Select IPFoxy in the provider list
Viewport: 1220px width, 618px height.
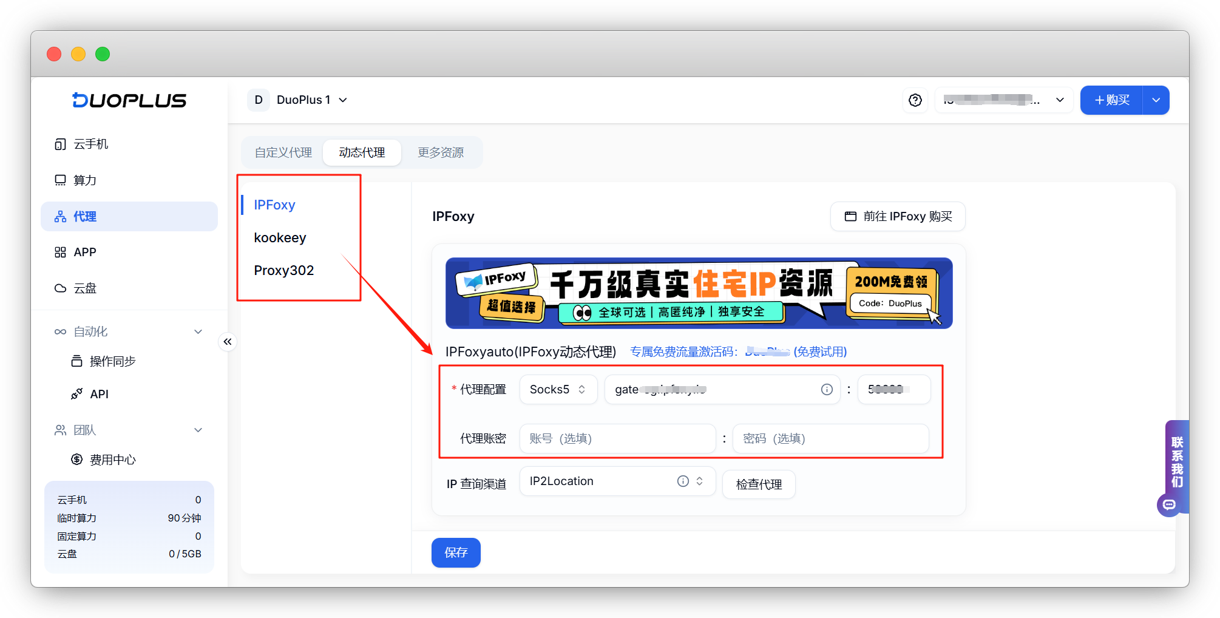[x=274, y=205]
